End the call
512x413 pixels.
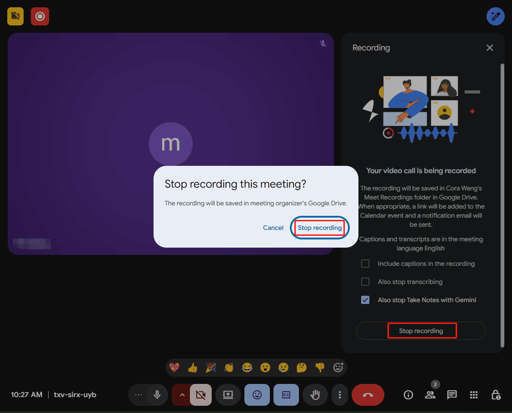[368, 395]
